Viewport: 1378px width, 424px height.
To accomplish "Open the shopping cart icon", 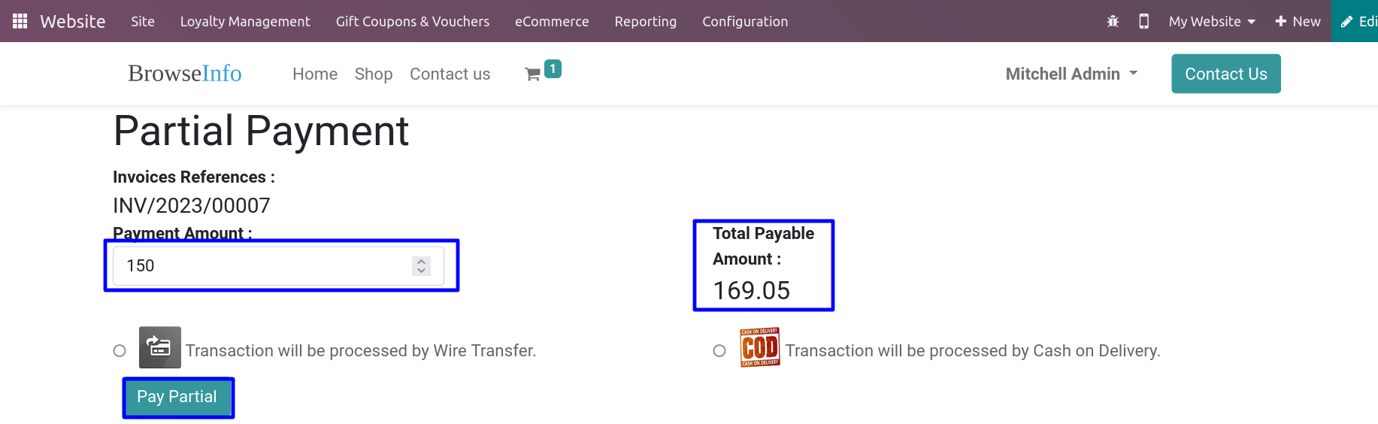I will pyautogui.click(x=532, y=74).
